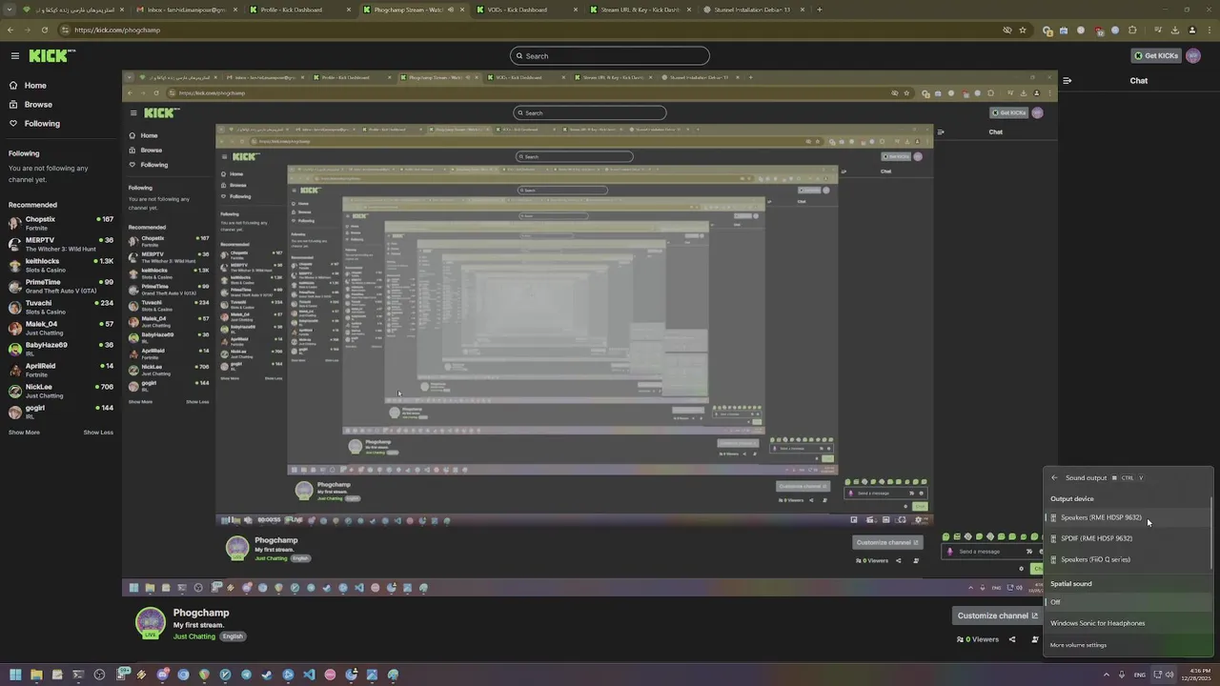
Task: Open PrimeTime recommended channel
Action: pos(61,286)
